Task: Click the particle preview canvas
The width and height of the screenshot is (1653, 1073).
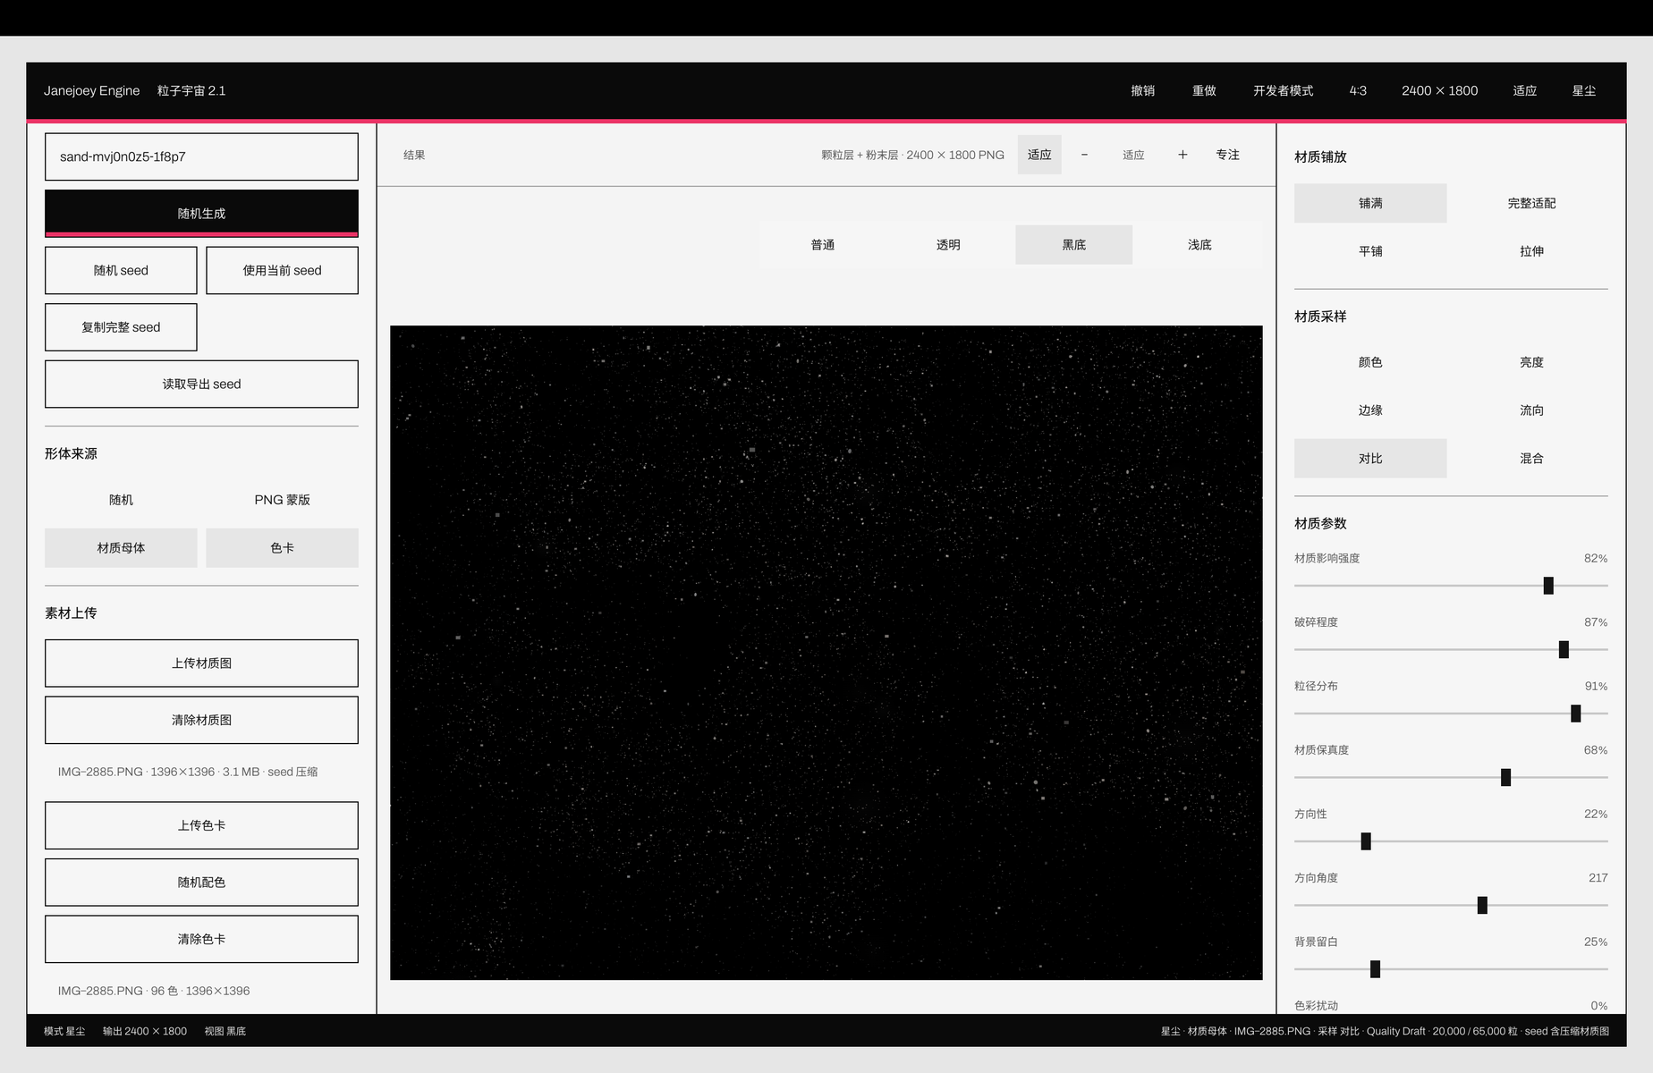Action: [x=826, y=653]
